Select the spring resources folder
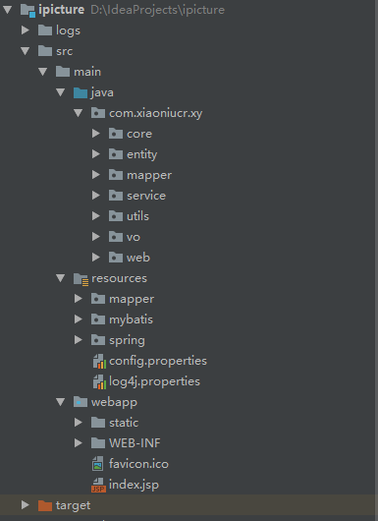The width and height of the screenshot is (378, 521). pyautogui.click(x=127, y=340)
